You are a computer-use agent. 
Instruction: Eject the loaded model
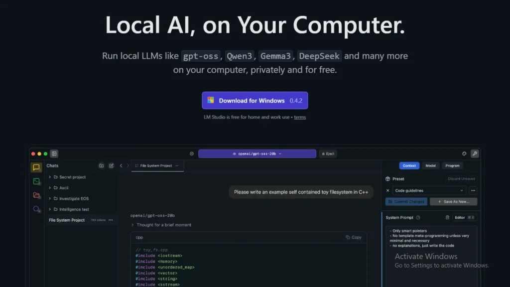(328, 153)
